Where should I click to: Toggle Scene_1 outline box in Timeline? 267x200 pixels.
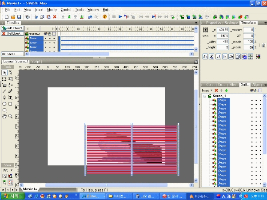pyautogui.click(x=54, y=34)
